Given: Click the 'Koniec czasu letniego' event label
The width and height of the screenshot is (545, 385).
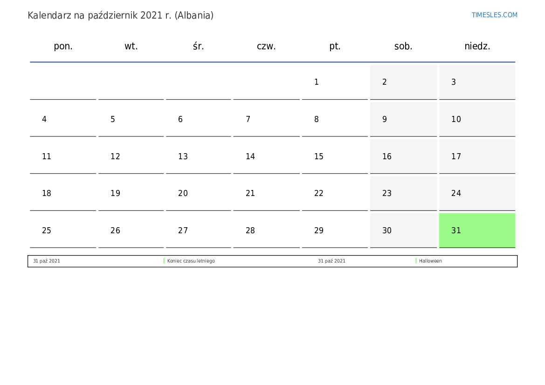Looking at the screenshot, I should pyautogui.click(x=191, y=261).
